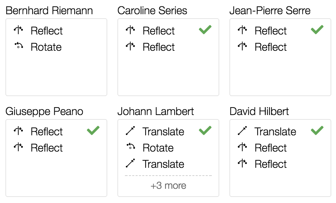The image size is (336, 203).
Task: Open the Bernhard Riemann student name
Action: (49, 10)
